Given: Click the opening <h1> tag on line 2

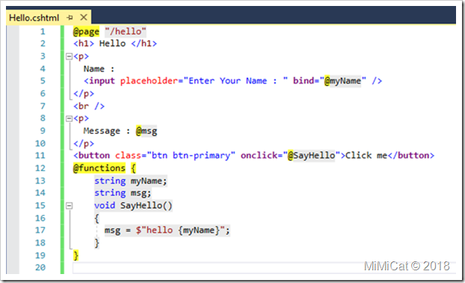Looking at the screenshot, I should tap(84, 44).
